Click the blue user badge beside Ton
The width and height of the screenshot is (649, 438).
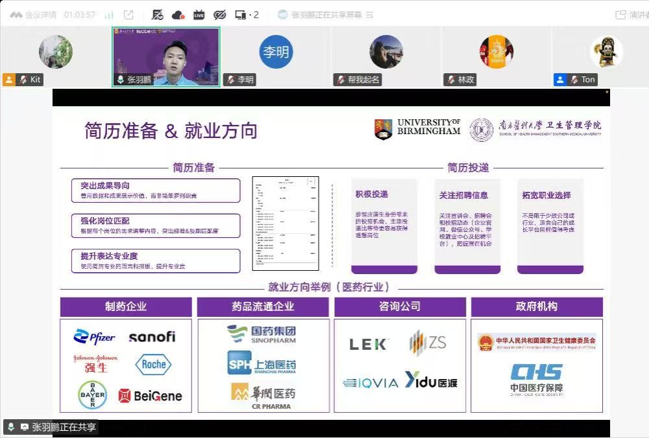tap(560, 79)
